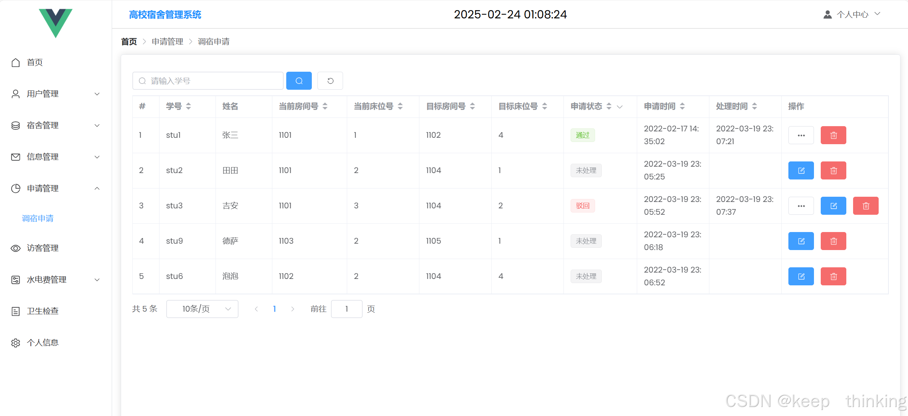Image resolution: width=908 pixels, height=416 pixels.
Task: Toggle sort on 申请时间 column
Action: pos(682,106)
